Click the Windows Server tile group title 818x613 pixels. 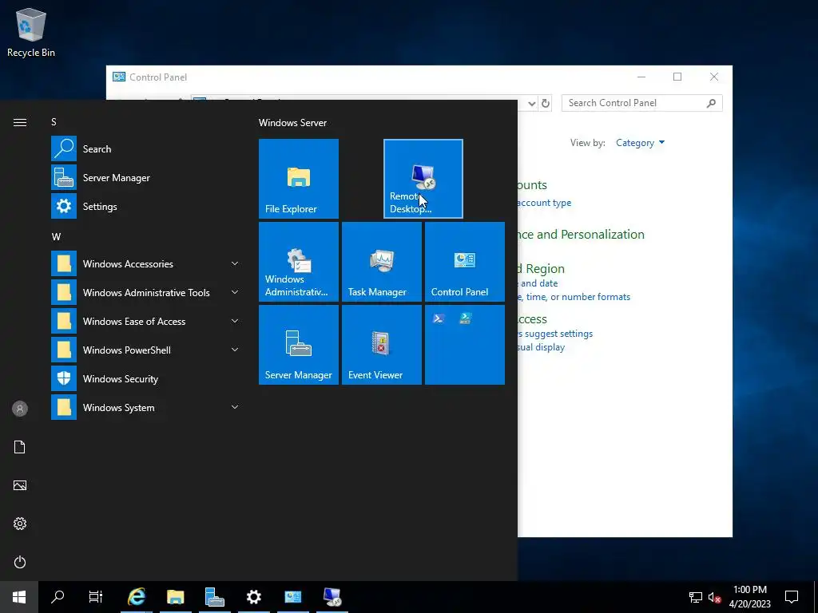coord(292,123)
